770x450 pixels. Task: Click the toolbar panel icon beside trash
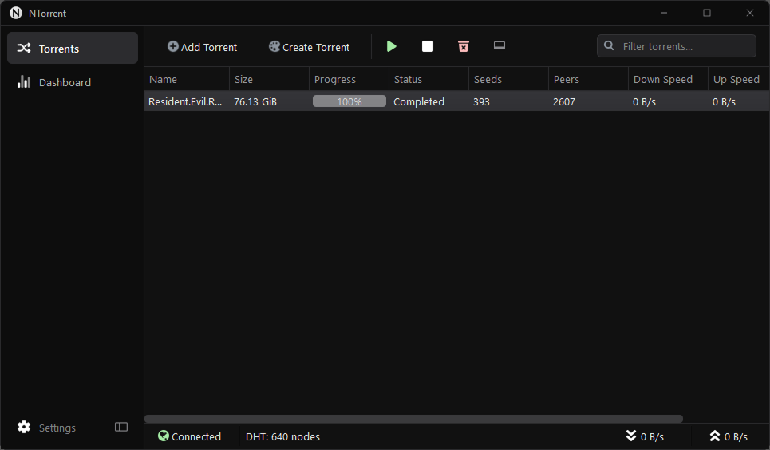500,45
